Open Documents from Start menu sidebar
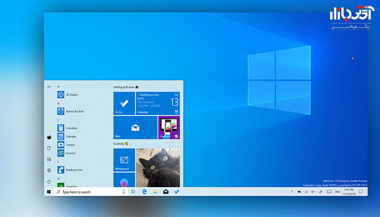 tap(49, 148)
